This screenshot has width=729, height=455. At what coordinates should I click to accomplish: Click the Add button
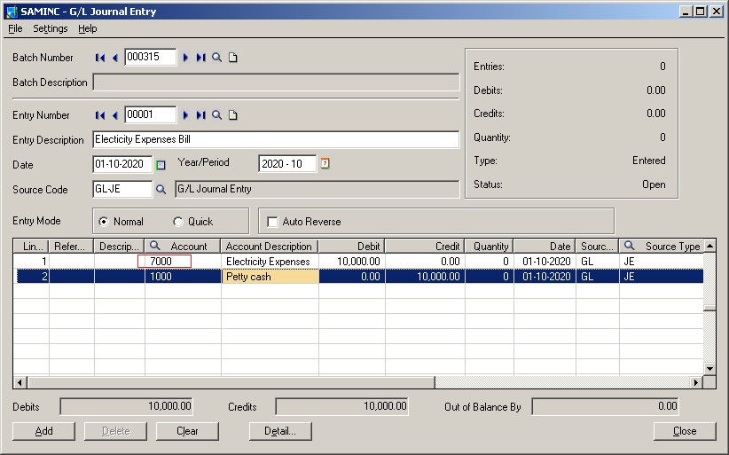(x=43, y=431)
